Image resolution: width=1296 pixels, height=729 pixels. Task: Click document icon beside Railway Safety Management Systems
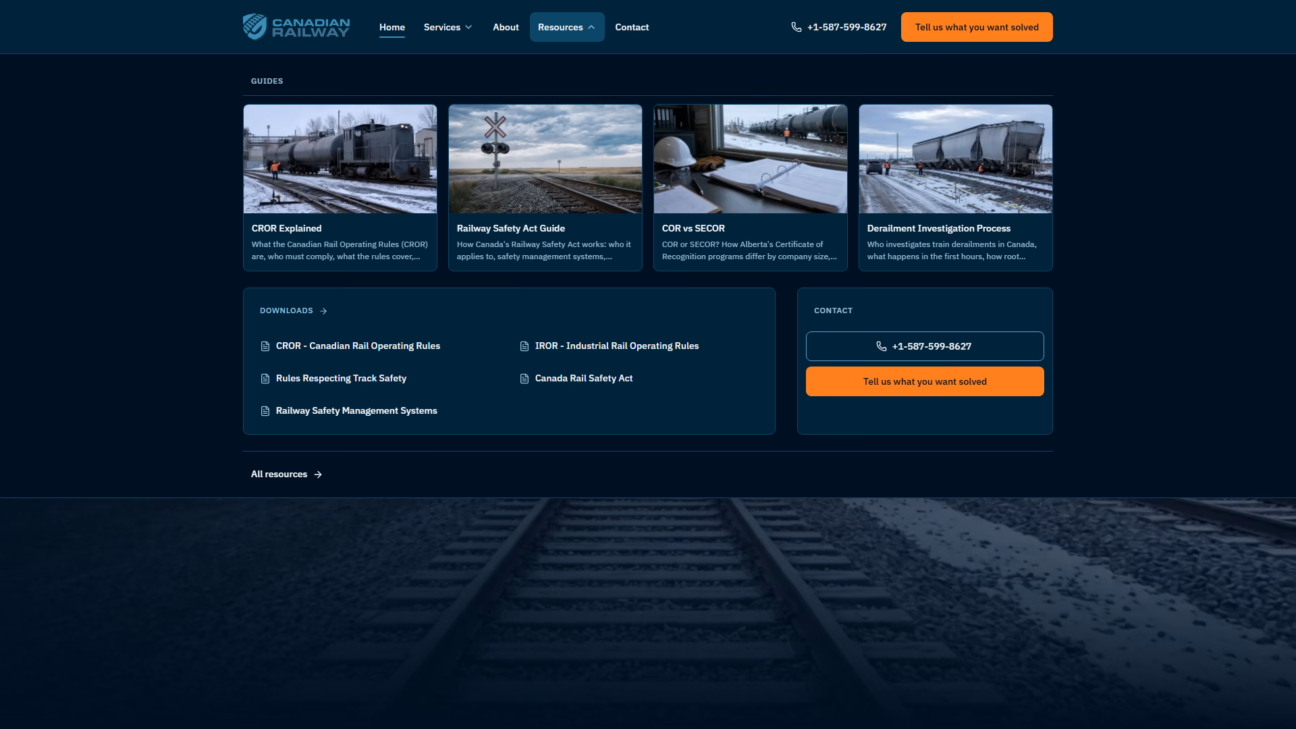(x=265, y=411)
